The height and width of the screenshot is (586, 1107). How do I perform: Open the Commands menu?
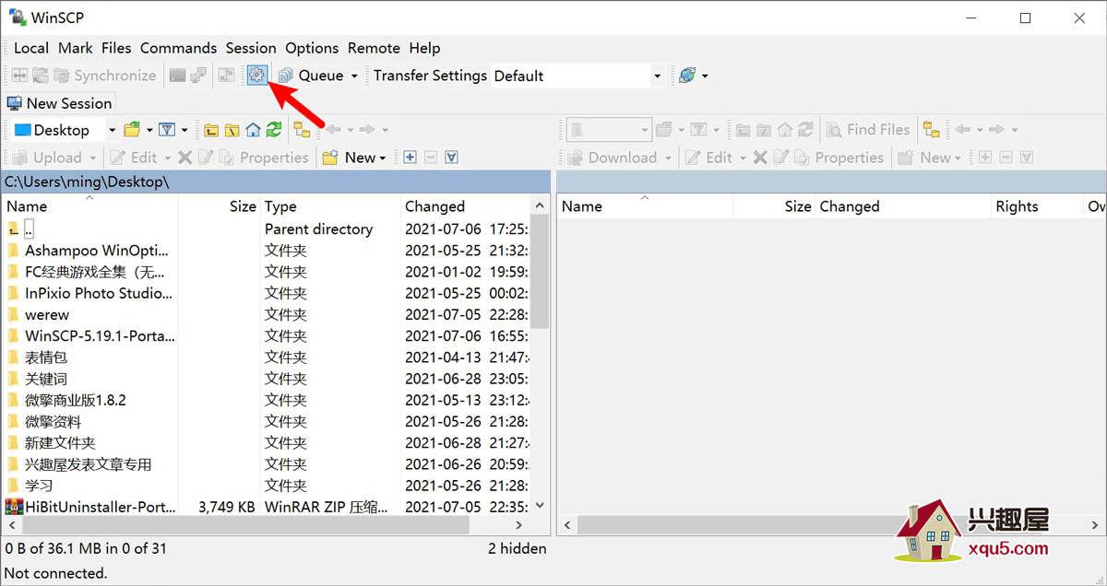pyautogui.click(x=178, y=48)
